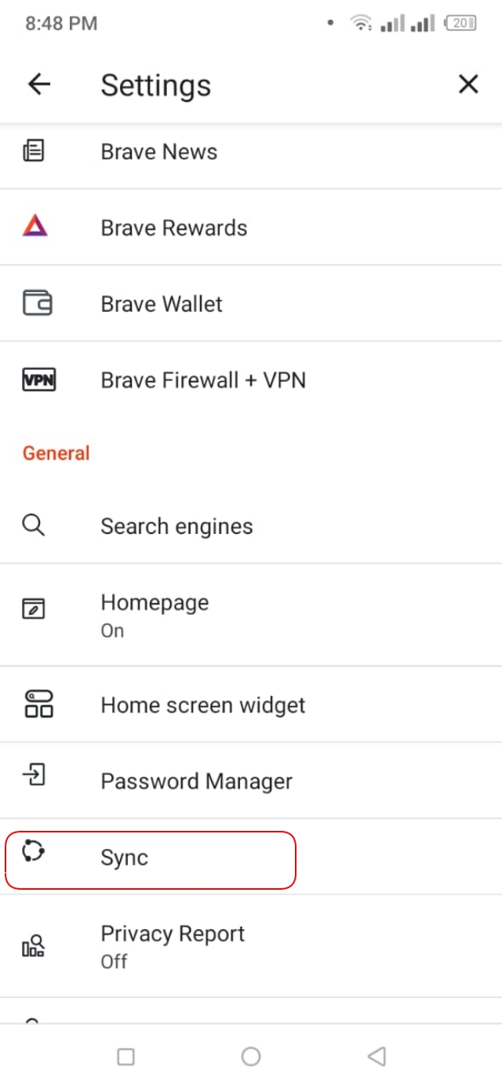Go back with the arrow in the header
This screenshot has width=502, height=1090.
click(x=38, y=84)
